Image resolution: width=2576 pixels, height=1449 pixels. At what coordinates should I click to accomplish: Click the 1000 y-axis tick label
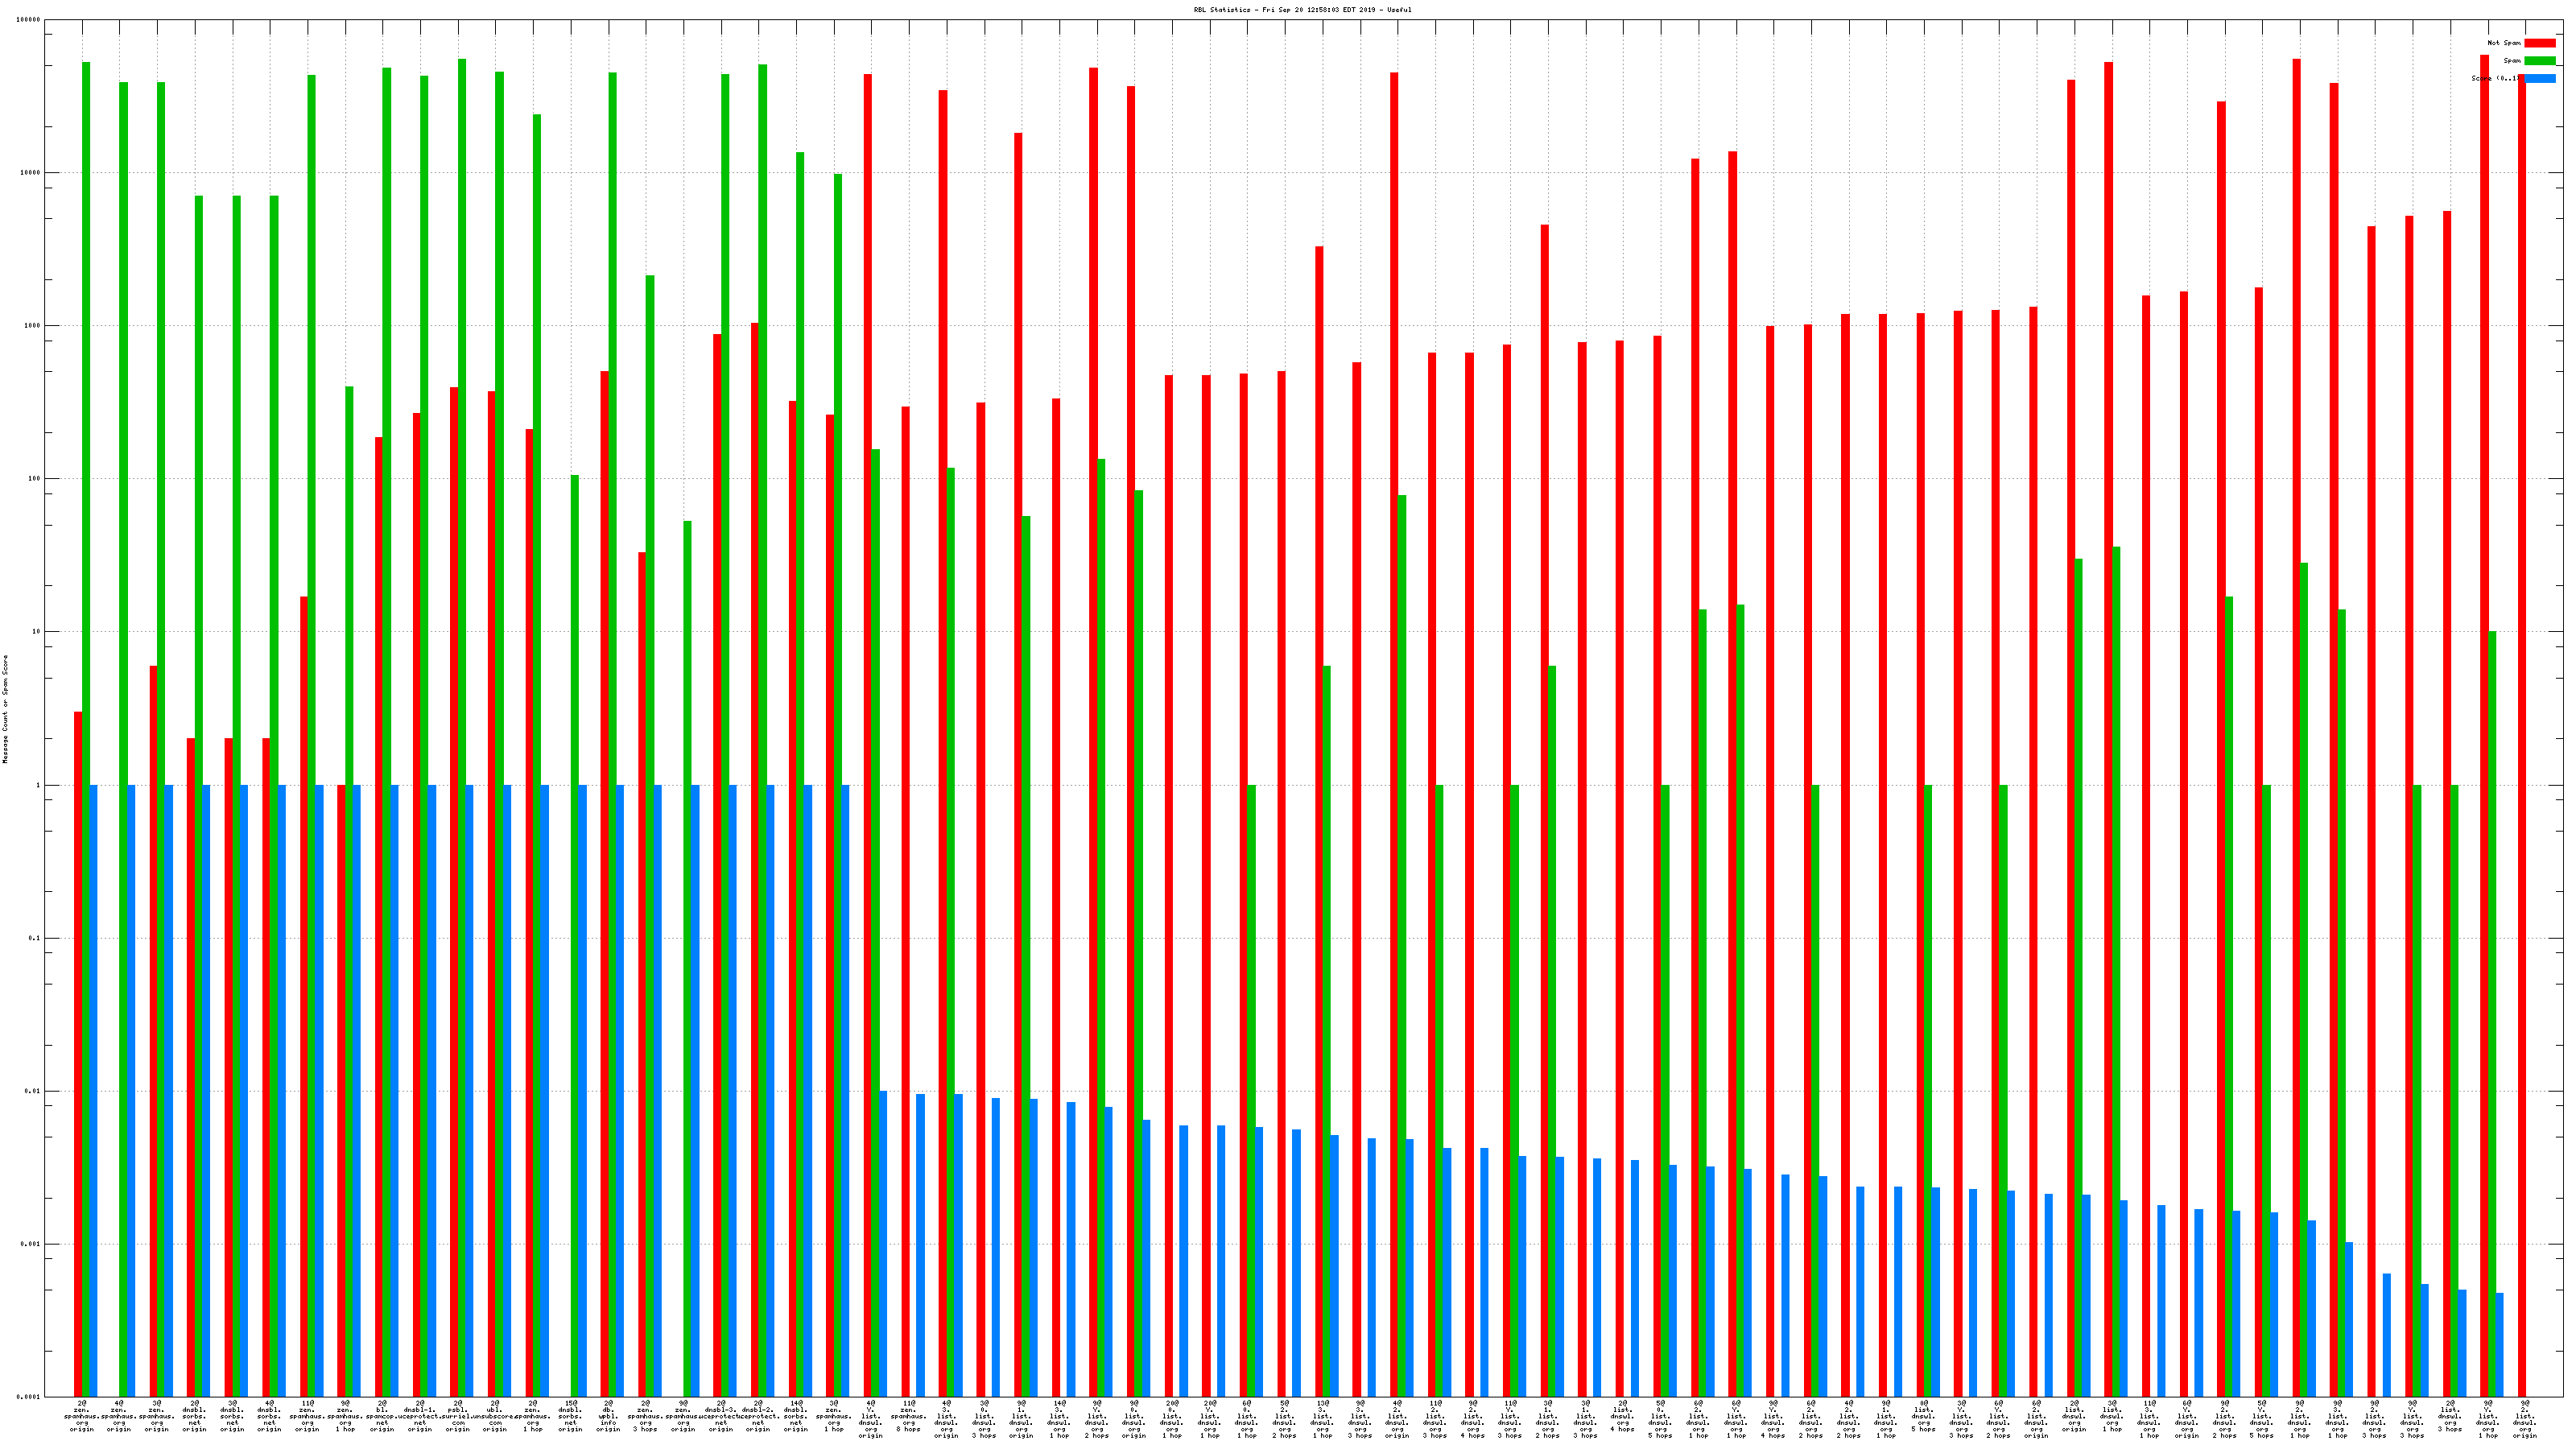coord(34,326)
